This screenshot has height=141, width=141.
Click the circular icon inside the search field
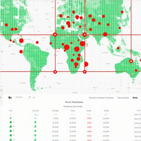point(29,97)
